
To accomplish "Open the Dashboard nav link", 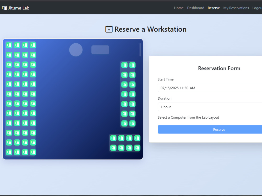I will [195, 8].
